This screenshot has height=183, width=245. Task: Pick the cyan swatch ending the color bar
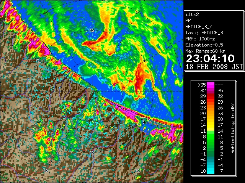tap(211, 170)
